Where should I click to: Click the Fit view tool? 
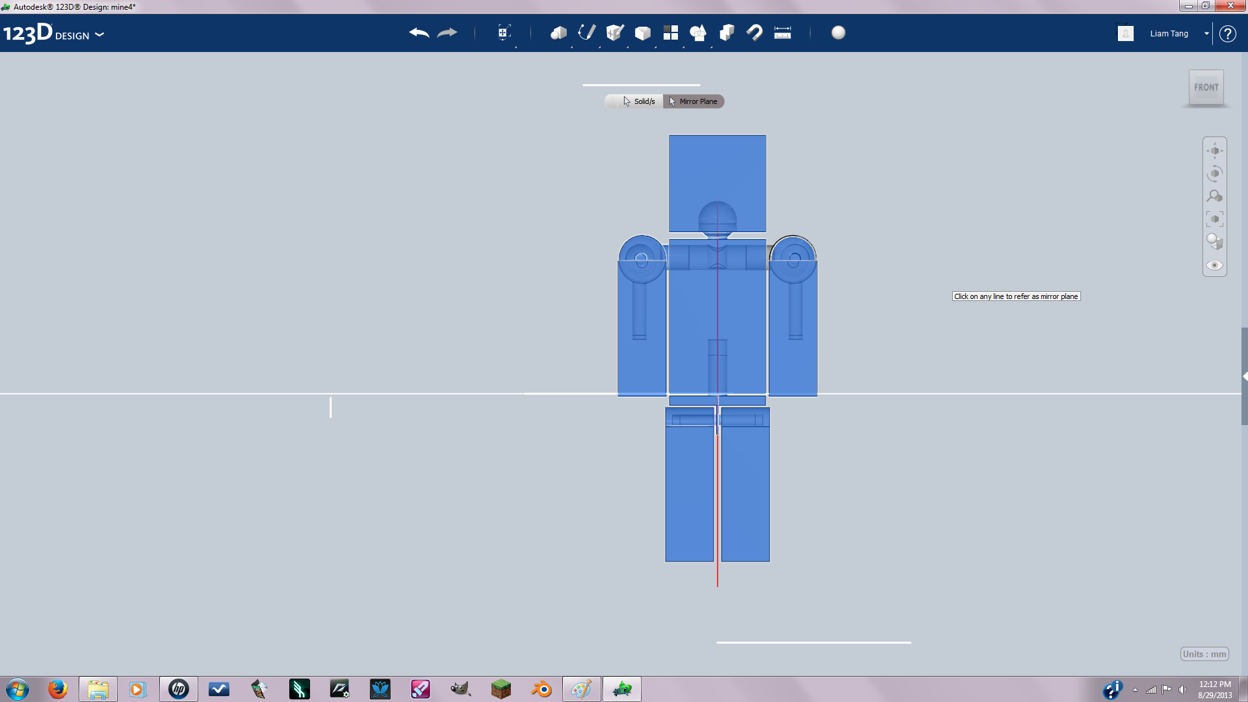click(x=1214, y=219)
